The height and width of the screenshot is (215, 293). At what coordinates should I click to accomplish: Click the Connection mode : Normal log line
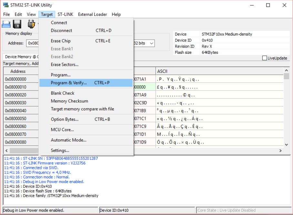(37, 177)
